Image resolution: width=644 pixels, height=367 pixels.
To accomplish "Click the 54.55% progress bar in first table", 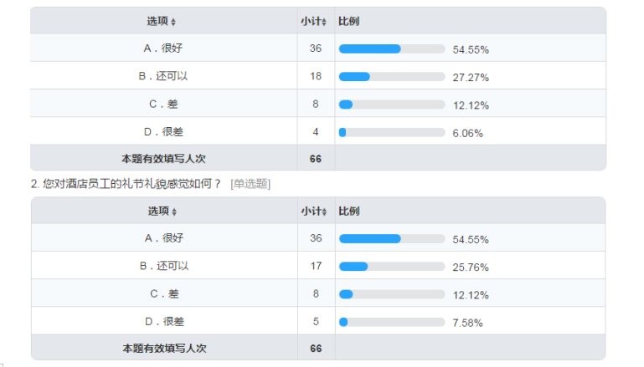I will [x=392, y=48].
